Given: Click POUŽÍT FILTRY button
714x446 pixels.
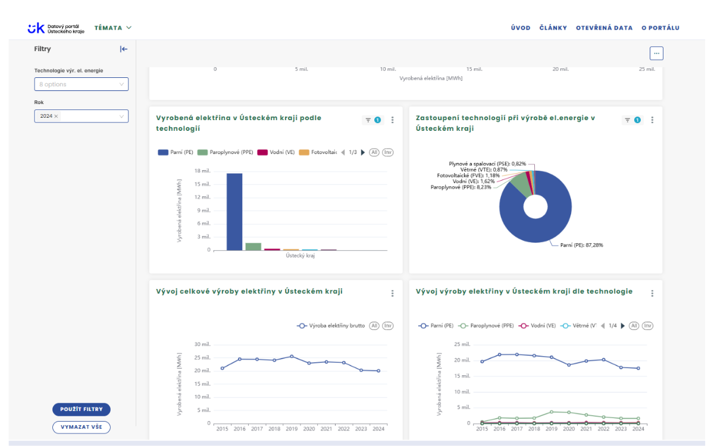Looking at the screenshot, I should click(x=82, y=409).
